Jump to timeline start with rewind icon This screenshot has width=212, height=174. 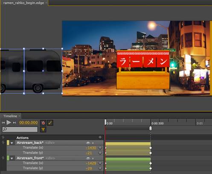(3, 122)
